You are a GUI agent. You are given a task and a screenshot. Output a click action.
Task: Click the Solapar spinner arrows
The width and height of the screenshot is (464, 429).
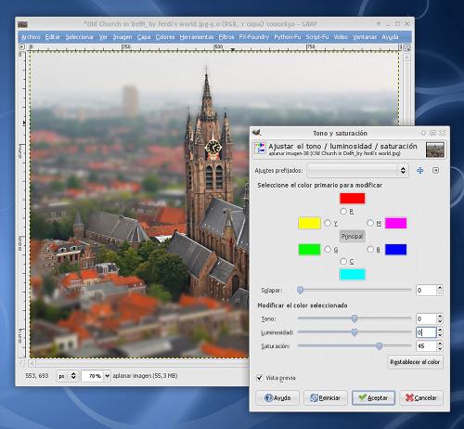click(440, 291)
